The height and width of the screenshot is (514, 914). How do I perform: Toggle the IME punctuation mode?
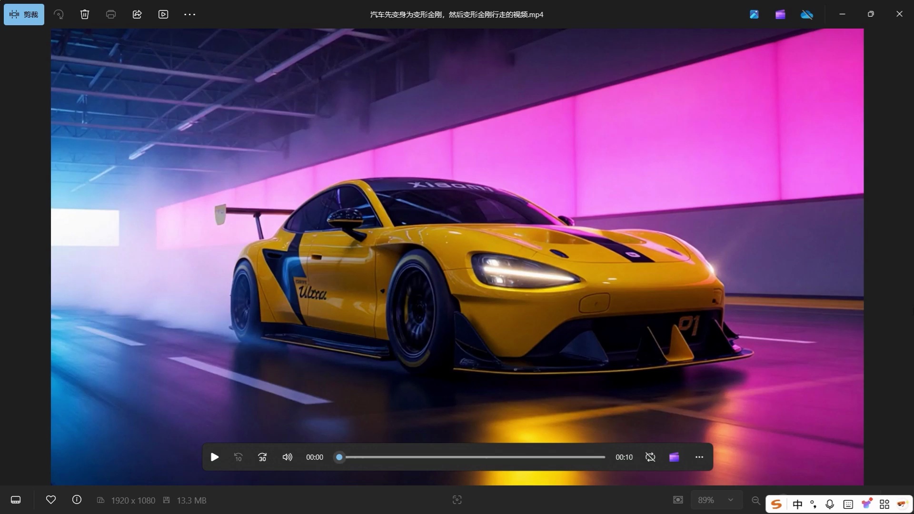[x=814, y=504]
